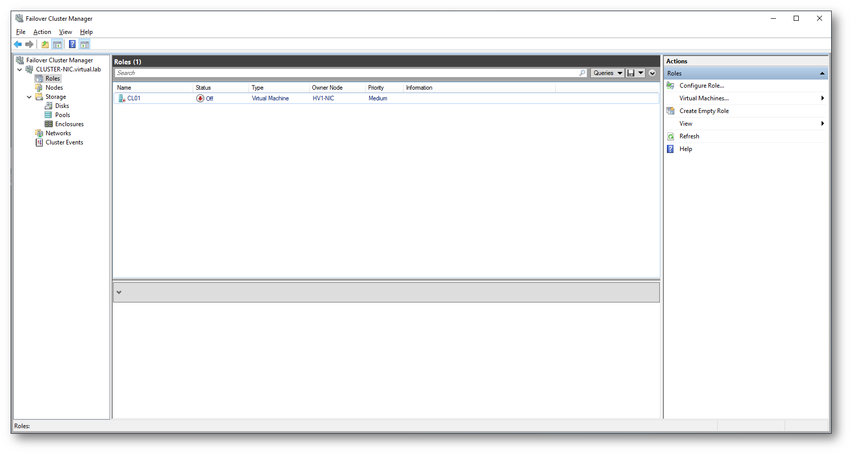Screen dimensions: 853x455
Task: Open the View submenu arrow in Actions
Action: (822, 124)
